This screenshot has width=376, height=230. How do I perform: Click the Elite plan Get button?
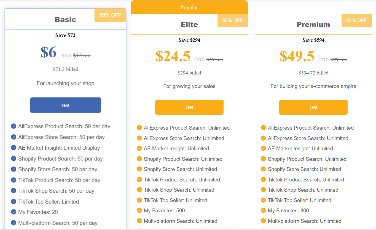coord(189,107)
